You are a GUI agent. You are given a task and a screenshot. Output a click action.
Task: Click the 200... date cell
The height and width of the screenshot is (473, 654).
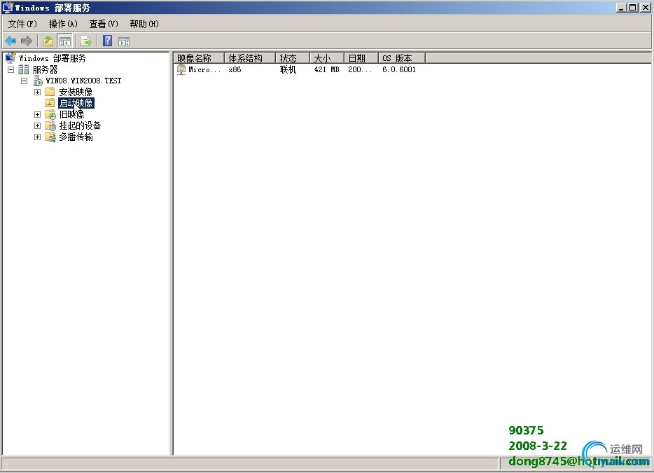(x=360, y=69)
